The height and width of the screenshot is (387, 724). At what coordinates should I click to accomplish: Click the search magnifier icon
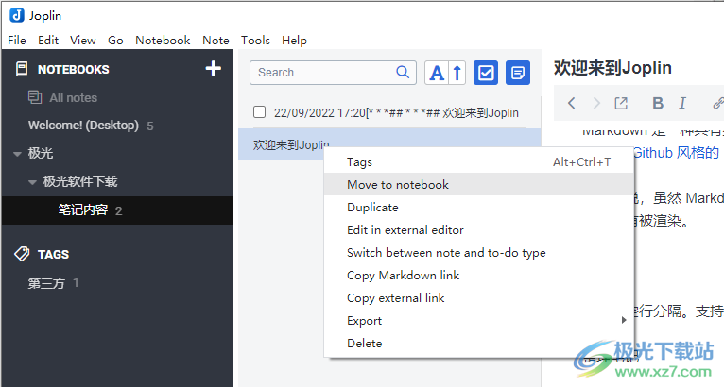403,72
